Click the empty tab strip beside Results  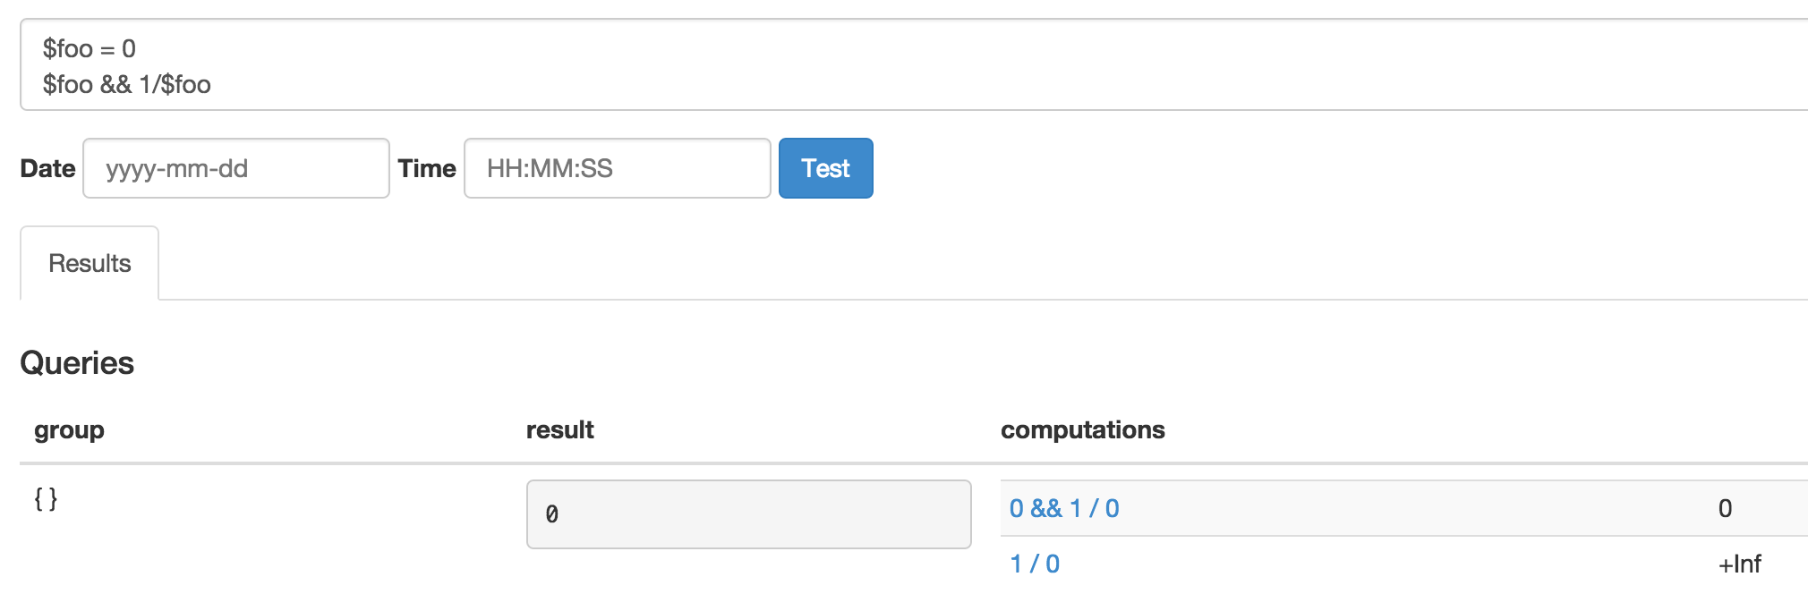[x=895, y=263]
